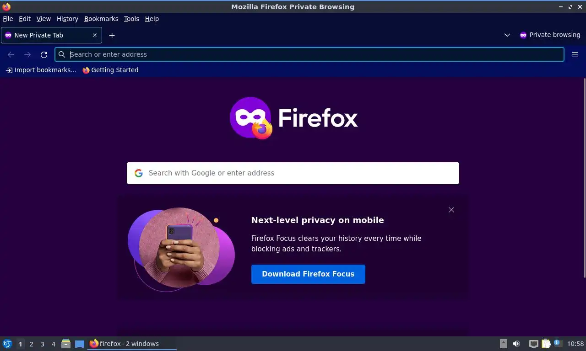Click the clock showing 10:58
586x351 pixels.
coord(575,344)
